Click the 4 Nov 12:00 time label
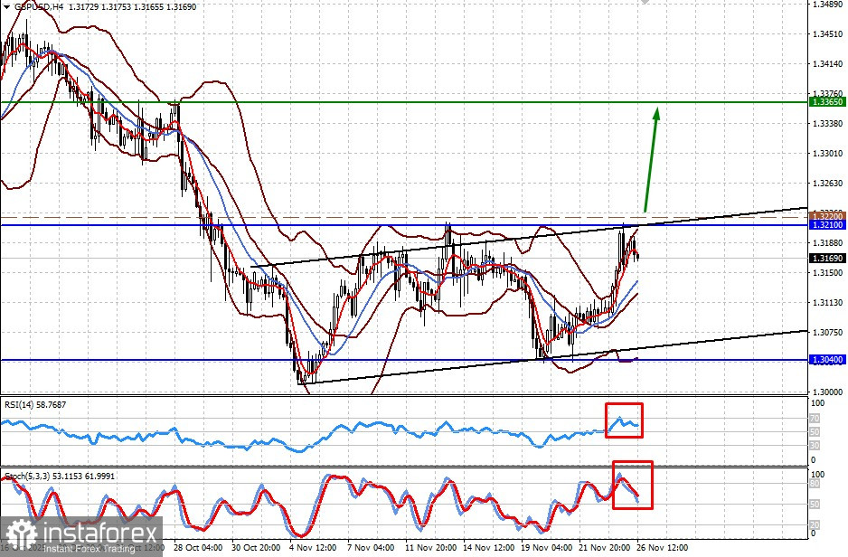The height and width of the screenshot is (557, 848). 313,547
